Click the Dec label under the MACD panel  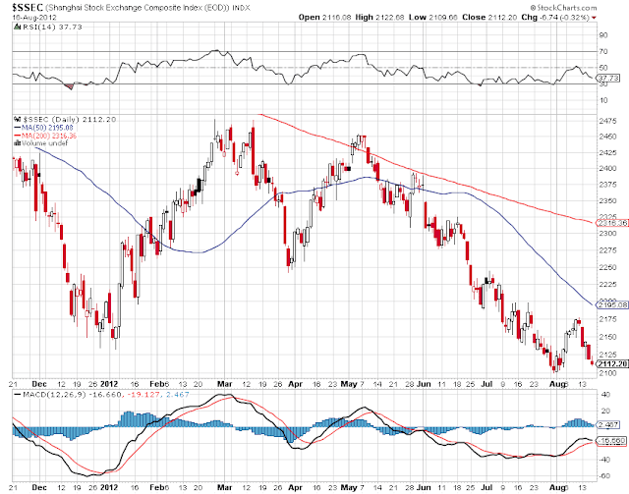tap(39, 487)
